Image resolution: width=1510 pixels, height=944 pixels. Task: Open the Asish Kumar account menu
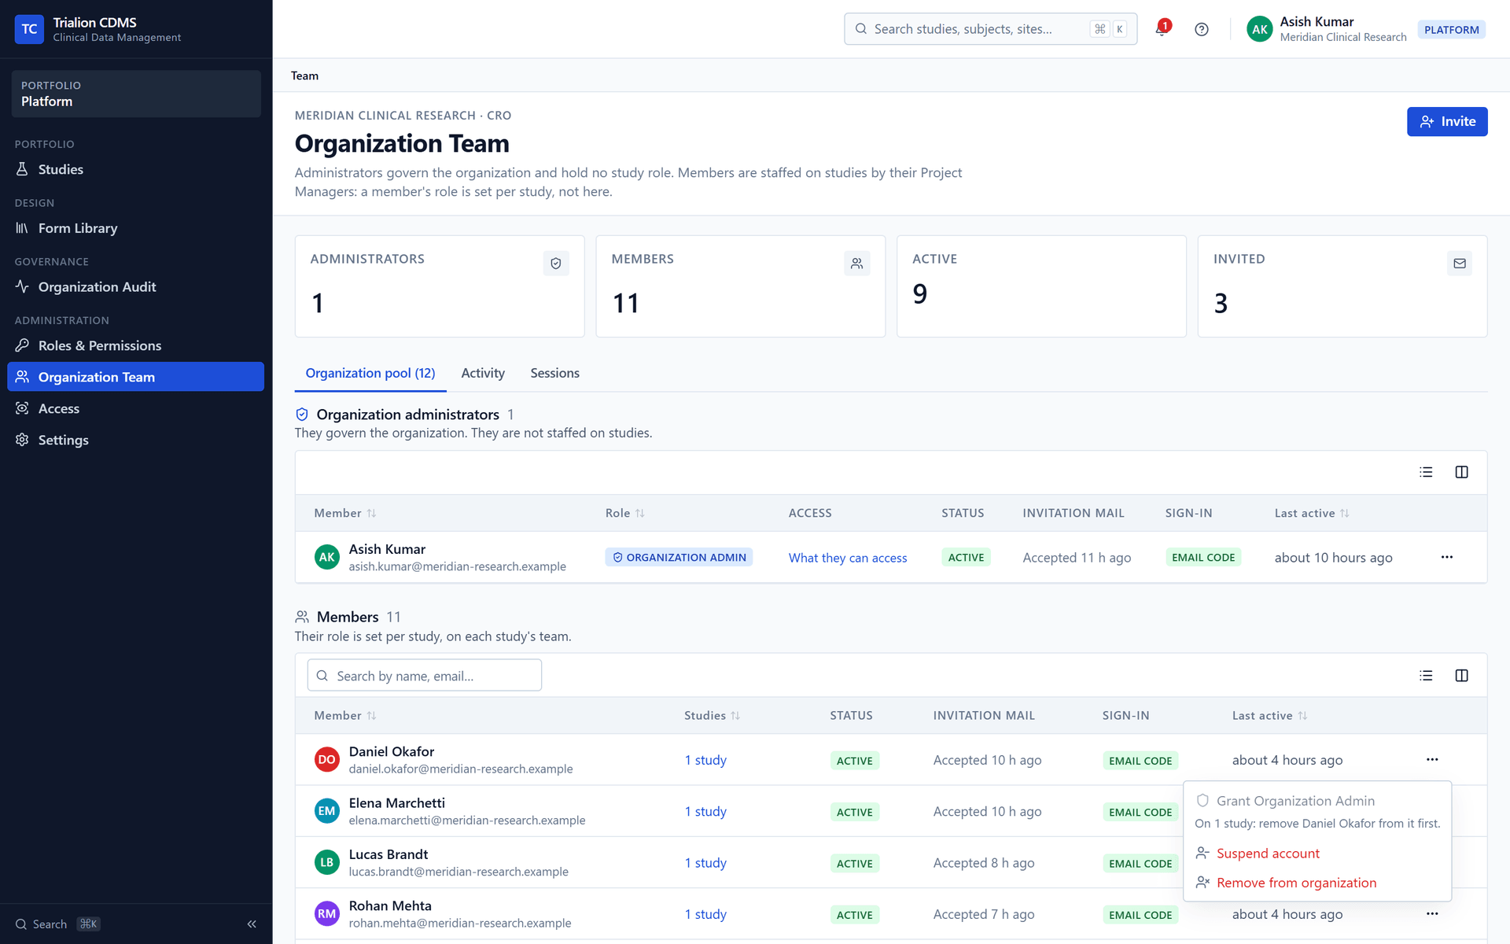(1327, 29)
